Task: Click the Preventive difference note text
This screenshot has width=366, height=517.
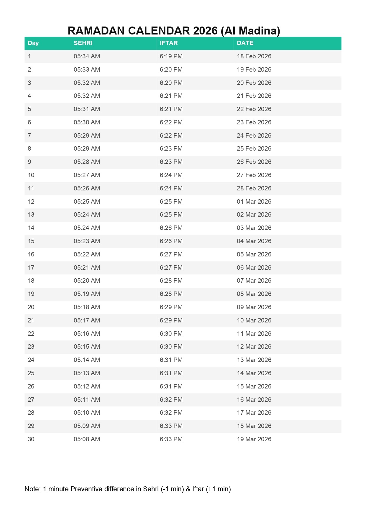Action: (127, 489)
